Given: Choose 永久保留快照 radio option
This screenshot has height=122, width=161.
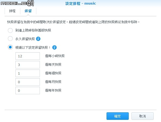Looking at the screenshot, I should click(10, 39).
